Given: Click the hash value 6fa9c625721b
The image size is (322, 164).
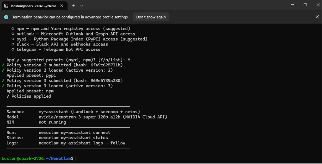Looking at the screenshot, I should (105, 65).
